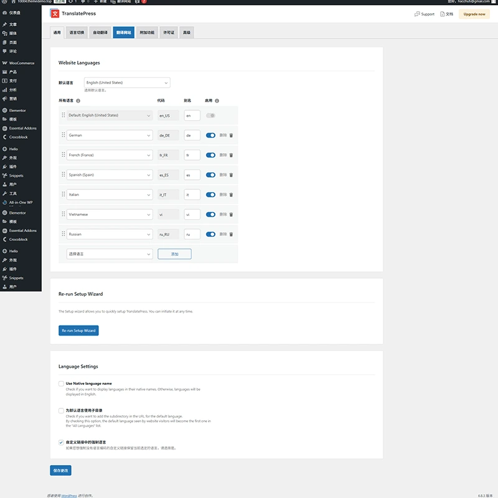
Task: Open the 选择语言 dropdown to add language
Action: tap(109, 254)
